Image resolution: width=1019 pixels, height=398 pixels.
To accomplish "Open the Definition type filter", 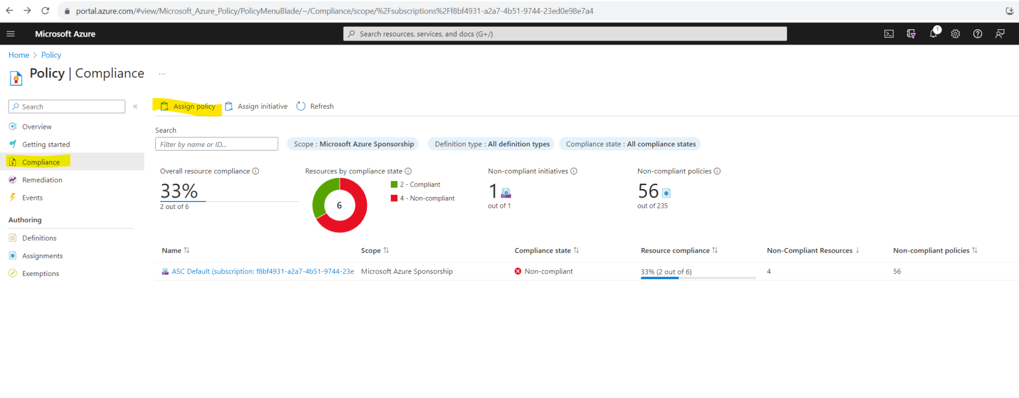I will coord(491,144).
